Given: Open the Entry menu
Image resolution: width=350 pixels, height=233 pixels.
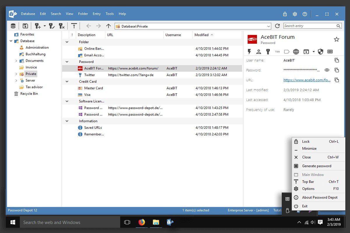Looking at the screenshot, I should pyautogui.click(x=97, y=14).
